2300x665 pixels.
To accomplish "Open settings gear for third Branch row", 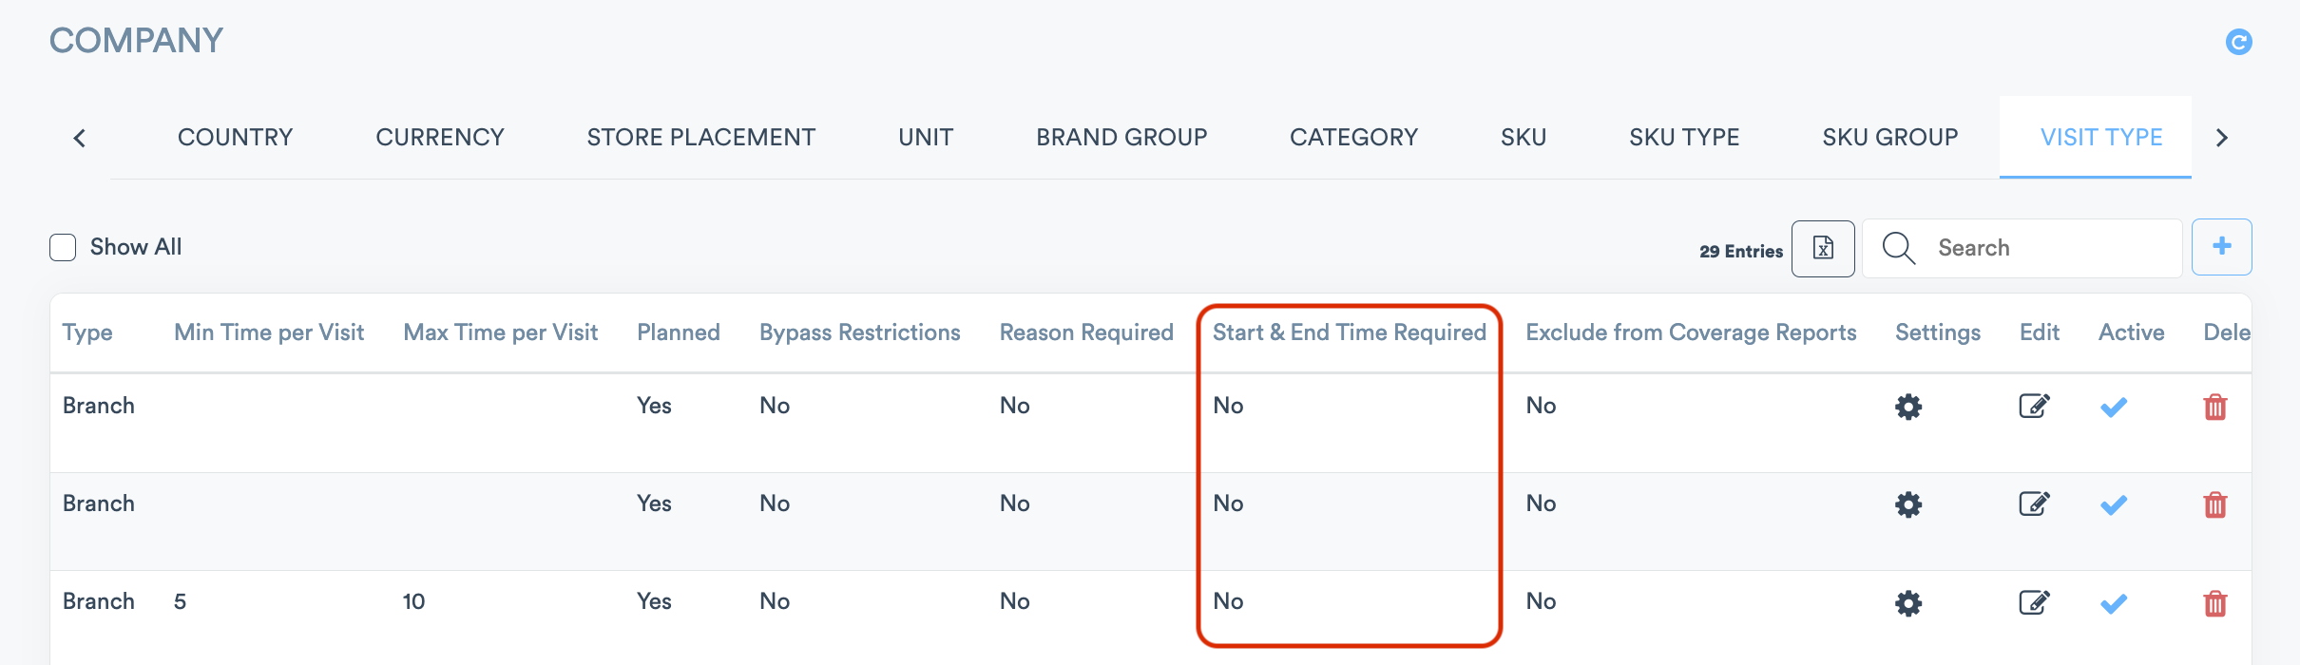I will (1908, 603).
